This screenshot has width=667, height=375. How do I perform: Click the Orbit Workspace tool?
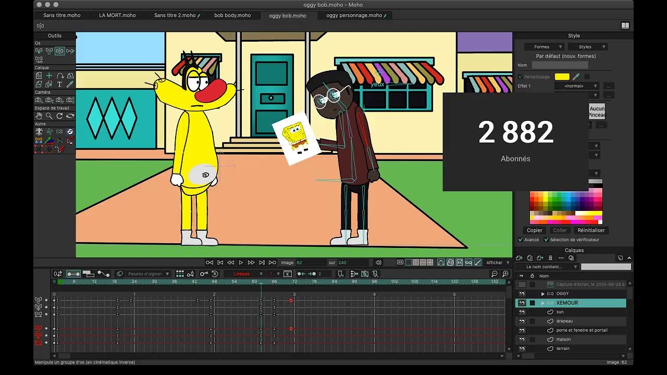pyautogui.click(x=70, y=116)
